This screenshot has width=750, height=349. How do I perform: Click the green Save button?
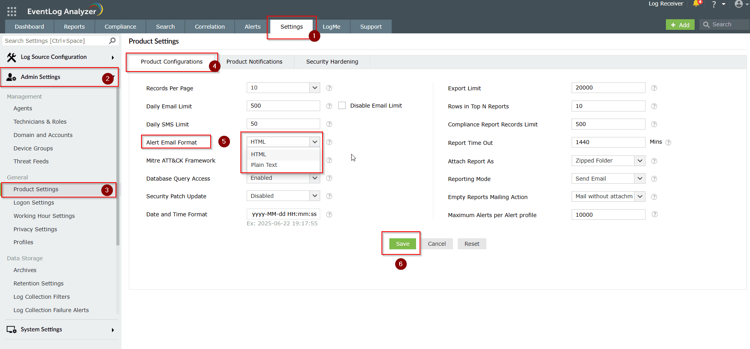402,244
